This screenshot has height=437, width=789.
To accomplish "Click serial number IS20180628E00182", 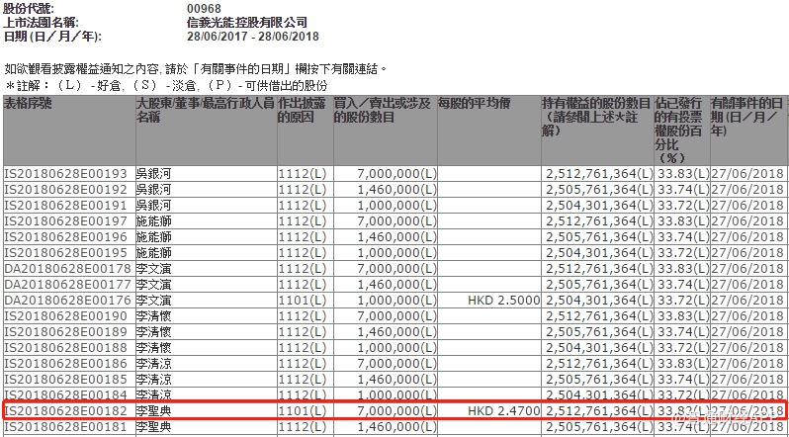I will 65,411.
